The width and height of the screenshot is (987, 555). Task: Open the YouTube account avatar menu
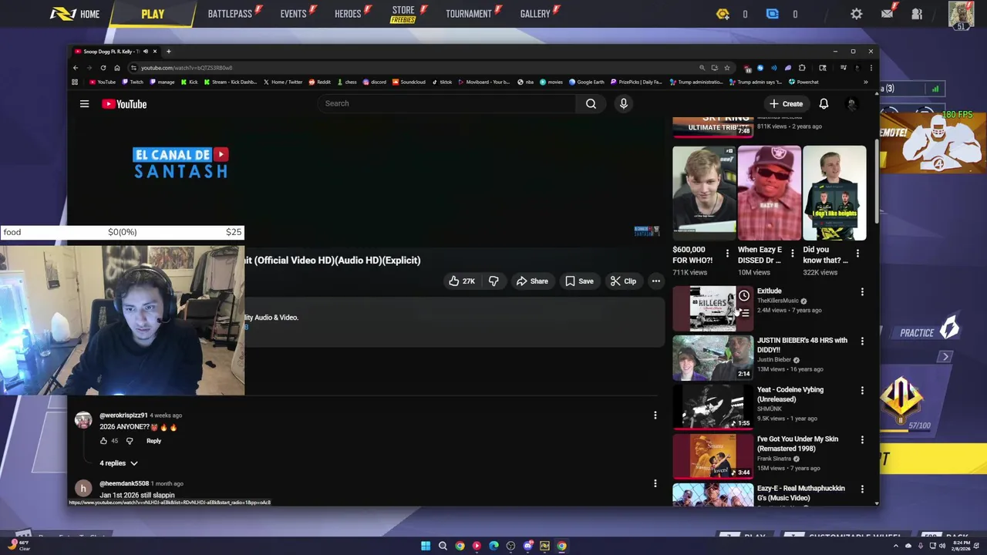[x=851, y=103]
